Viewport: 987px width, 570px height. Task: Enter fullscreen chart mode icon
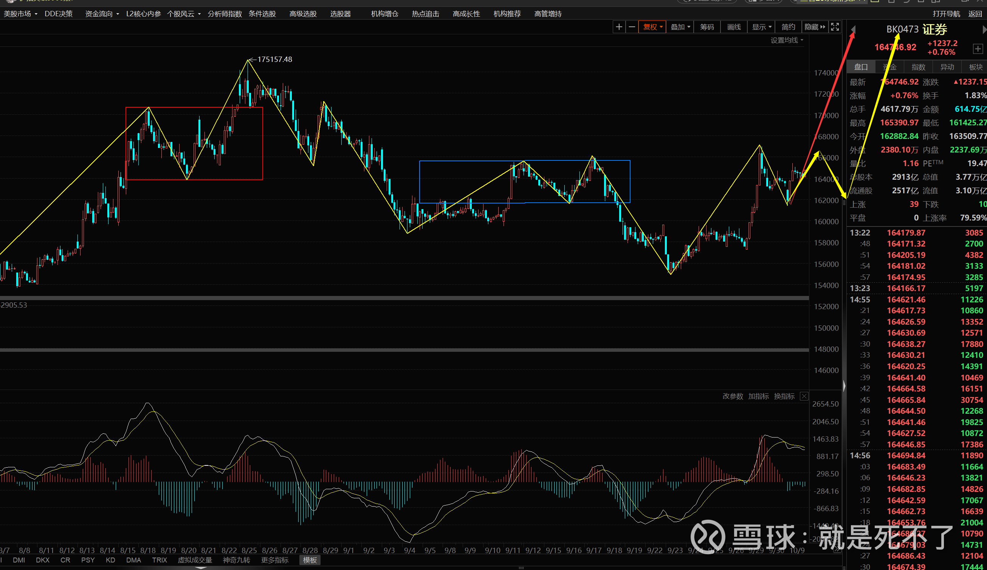click(835, 27)
